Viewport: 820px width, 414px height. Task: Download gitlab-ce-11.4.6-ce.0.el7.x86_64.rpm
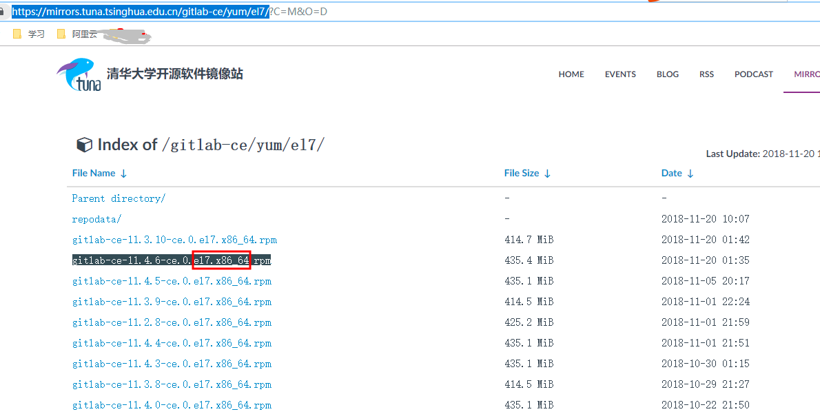pyautogui.click(x=172, y=260)
